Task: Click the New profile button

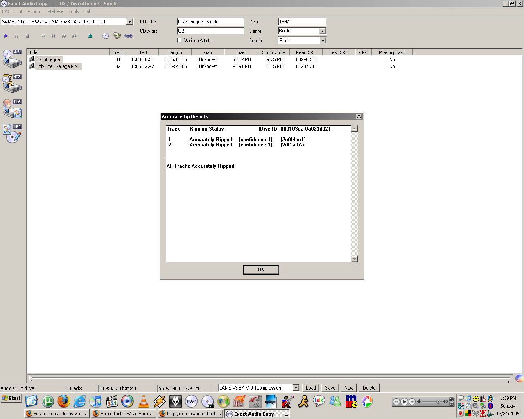Action: [x=349, y=388]
